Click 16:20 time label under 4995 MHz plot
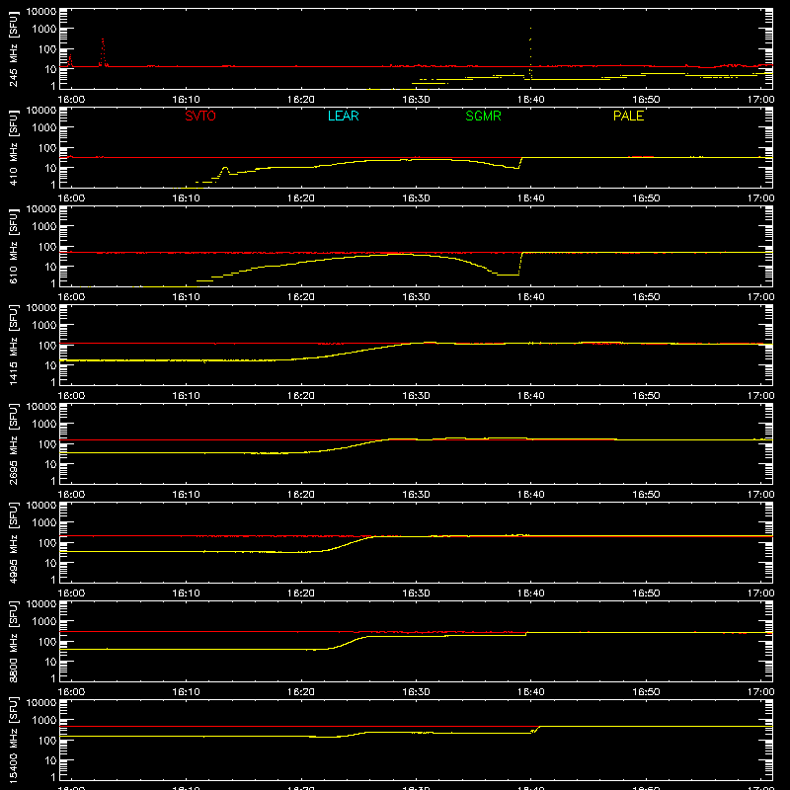Viewport: 790px width, 790px height. pos(301,593)
